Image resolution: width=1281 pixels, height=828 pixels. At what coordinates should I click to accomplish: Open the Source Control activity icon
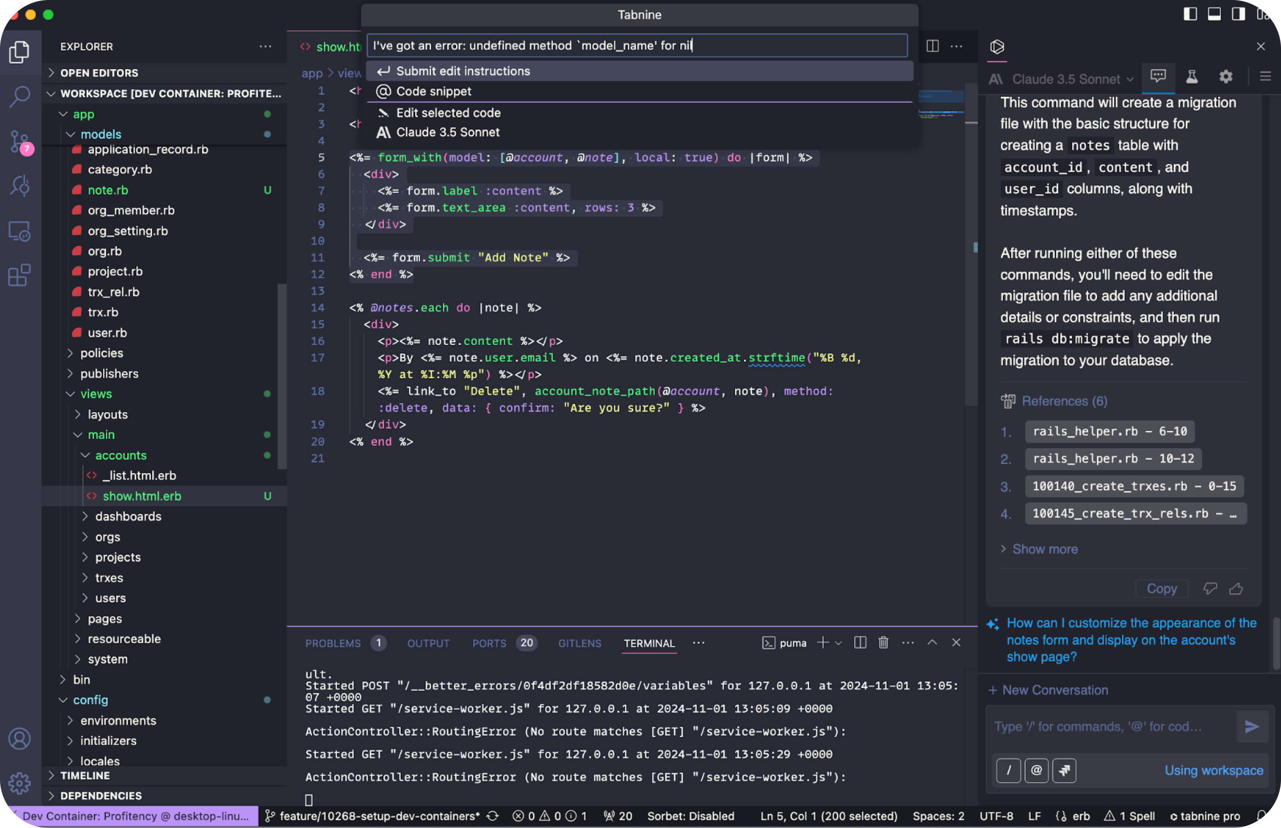click(20, 142)
